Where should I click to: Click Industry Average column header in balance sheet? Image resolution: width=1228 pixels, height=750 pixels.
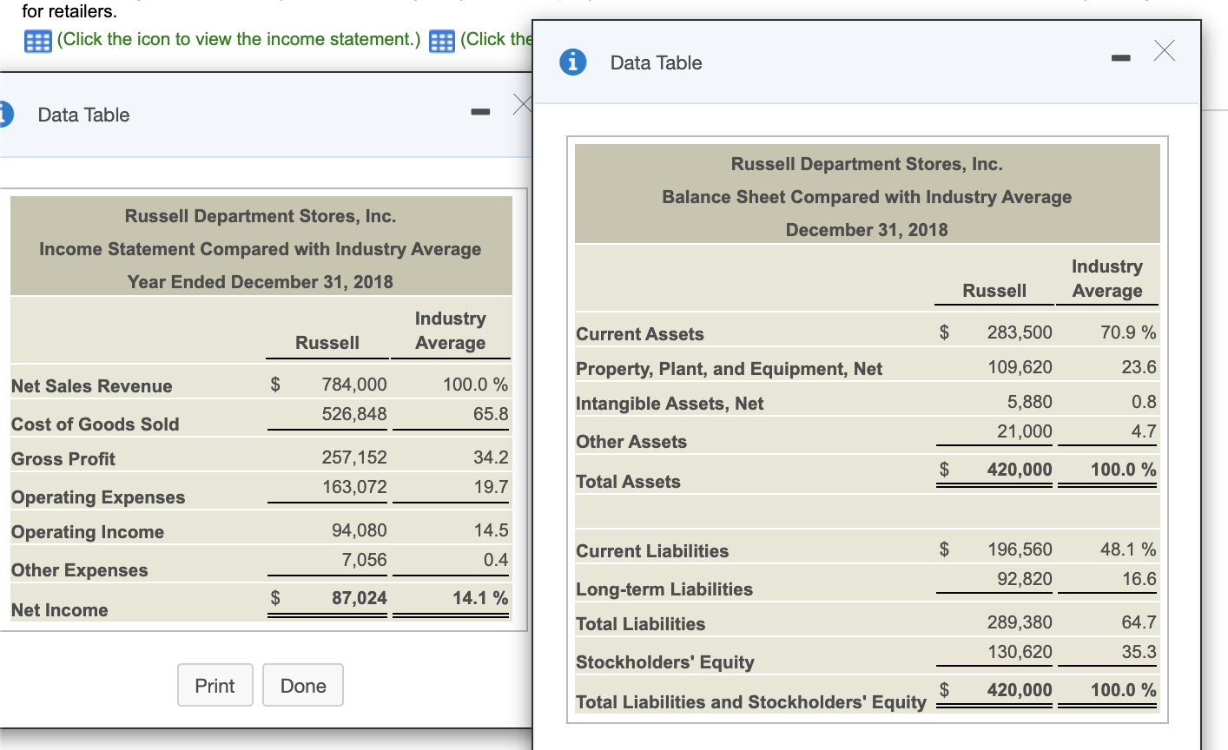point(1106,279)
